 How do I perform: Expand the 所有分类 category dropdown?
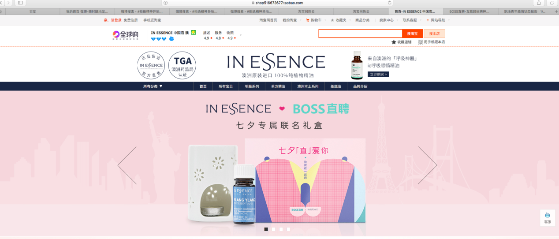(153, 86)
